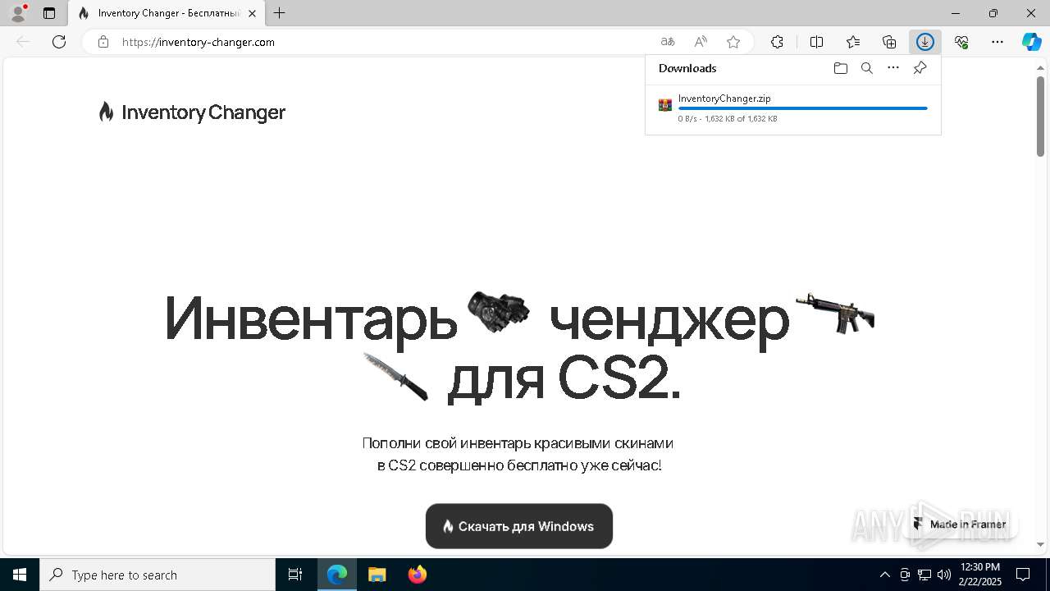Click the Скачать для Windows button

click(x=519, y=526)
